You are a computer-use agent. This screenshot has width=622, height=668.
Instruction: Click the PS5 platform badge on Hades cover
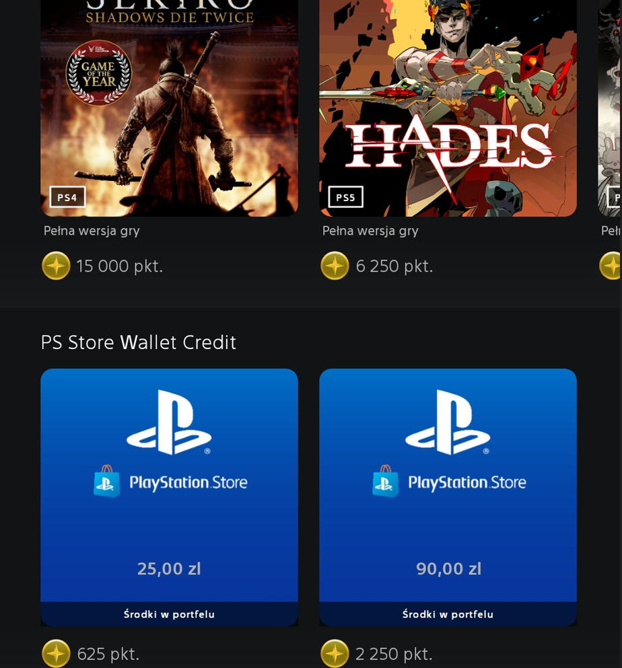[346, 197]
